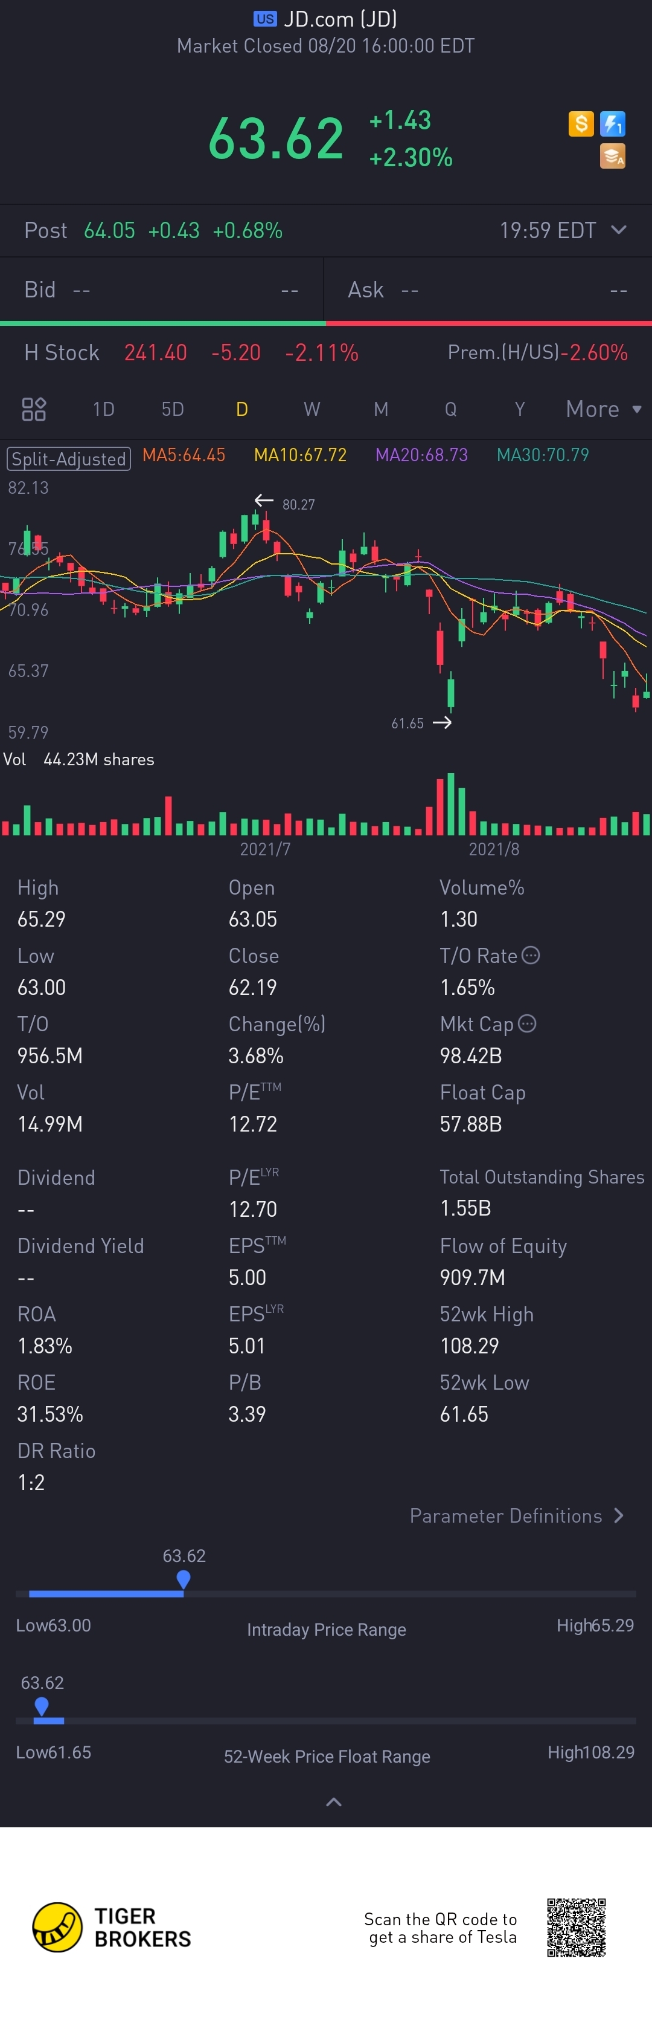The width and height of the screenshot is (652, 2028).
Task: Tap the yellow dollar sign badge
Action: (x=580, y=123)
